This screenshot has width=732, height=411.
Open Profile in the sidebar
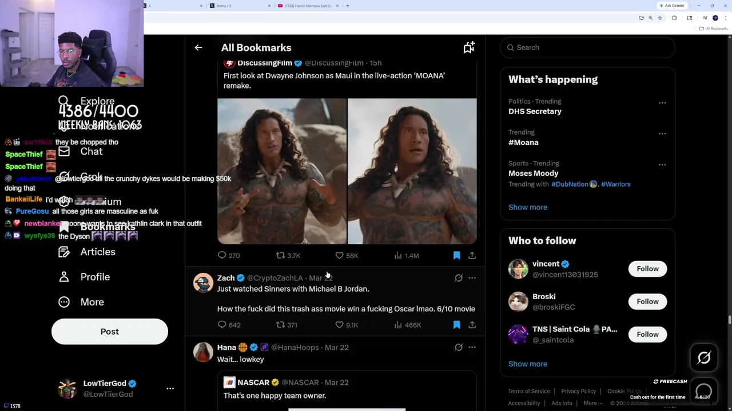click(84, 277)
